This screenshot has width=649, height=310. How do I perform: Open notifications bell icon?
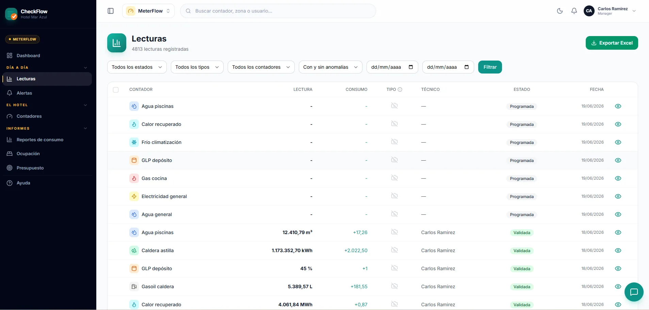pos(574,11)
